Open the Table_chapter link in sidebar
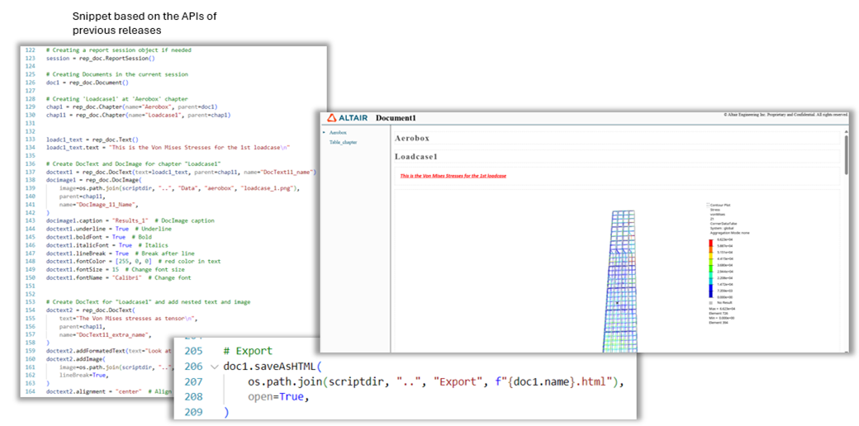Viewport: 859px width, 426px height. [343, 142]
